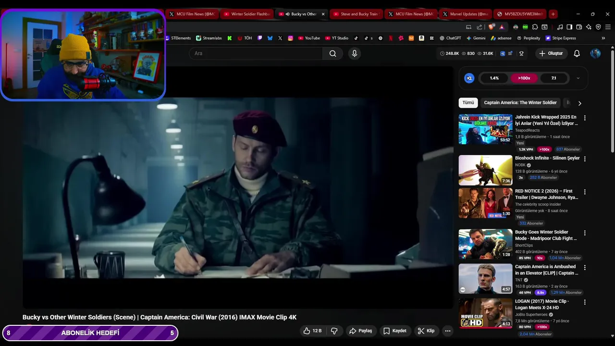Open options for RED NOTICE 2 video
Image resolution: width=615 pixels, height=346 pixels.
pyautogui.click(x=585, y=192)
